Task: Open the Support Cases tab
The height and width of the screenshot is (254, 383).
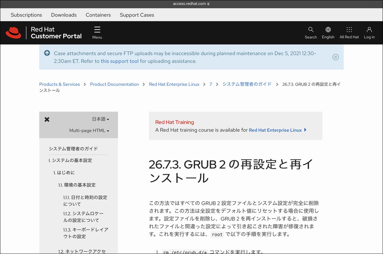Action: 137,15
